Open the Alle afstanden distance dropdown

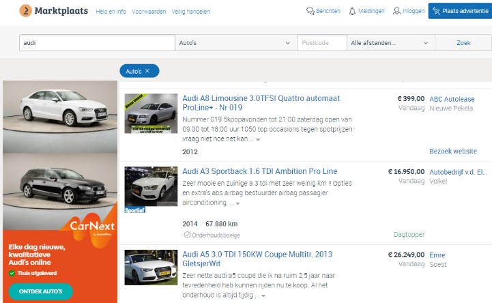point(390,43)
